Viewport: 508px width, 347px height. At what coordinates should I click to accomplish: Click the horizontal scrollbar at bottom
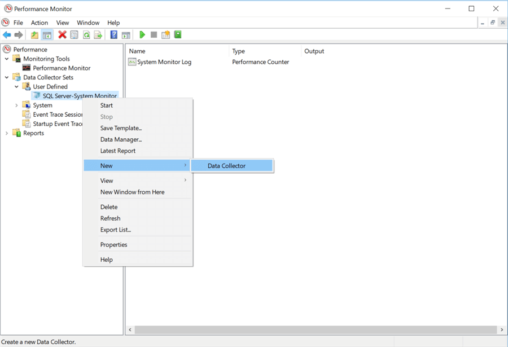click(313, 330)
